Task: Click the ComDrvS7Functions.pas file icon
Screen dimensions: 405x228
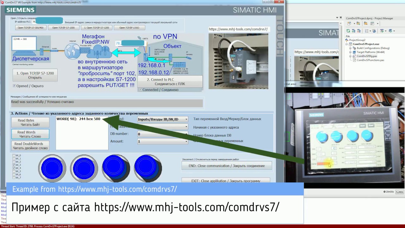Action: pos(355,60)
